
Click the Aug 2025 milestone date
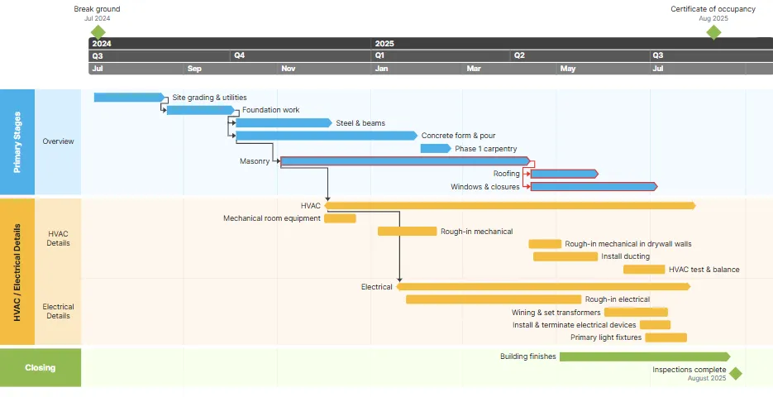coord(713,19)
